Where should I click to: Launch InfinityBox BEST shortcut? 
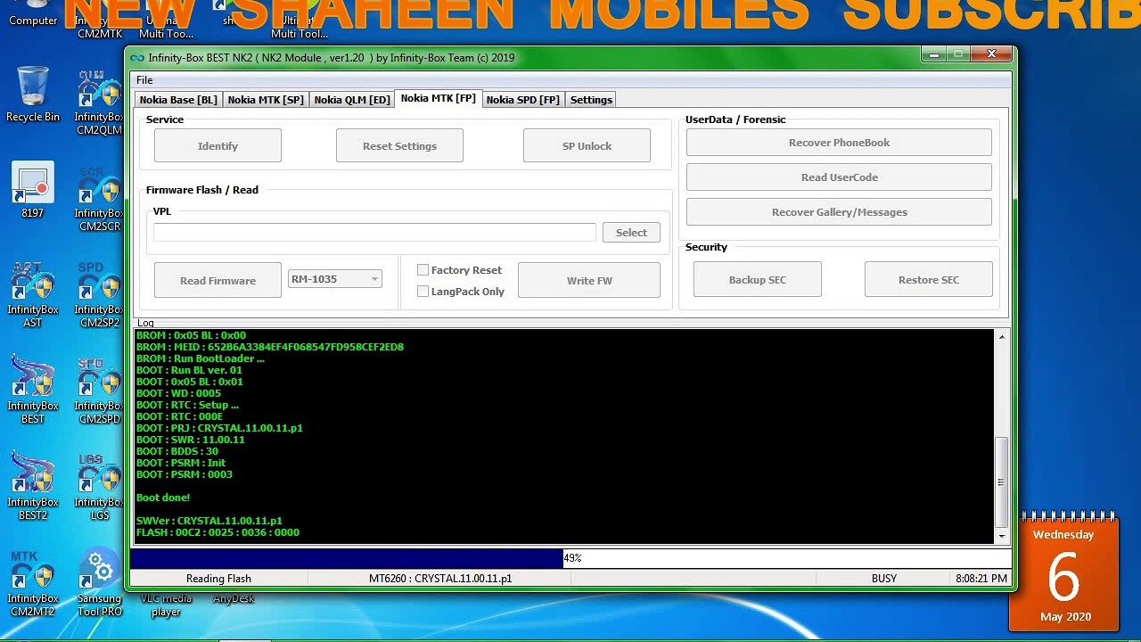[33, 391]
